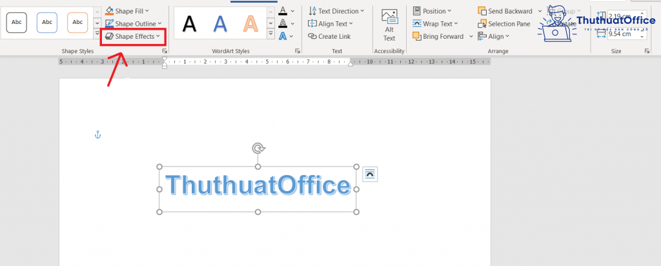This screenshot has height=266, width=661.
Task: Click the Bring Forward button
Action: tap(438, 36)
